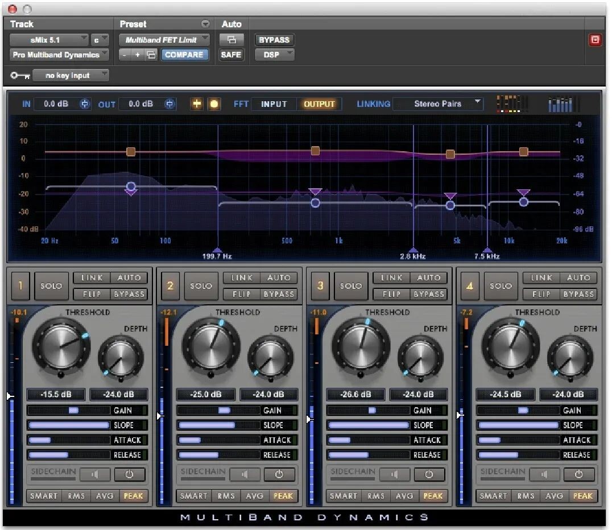Toggle SOLO on band 3
Viewport: 612px width, 530px height.
click(x=352, y=286)
